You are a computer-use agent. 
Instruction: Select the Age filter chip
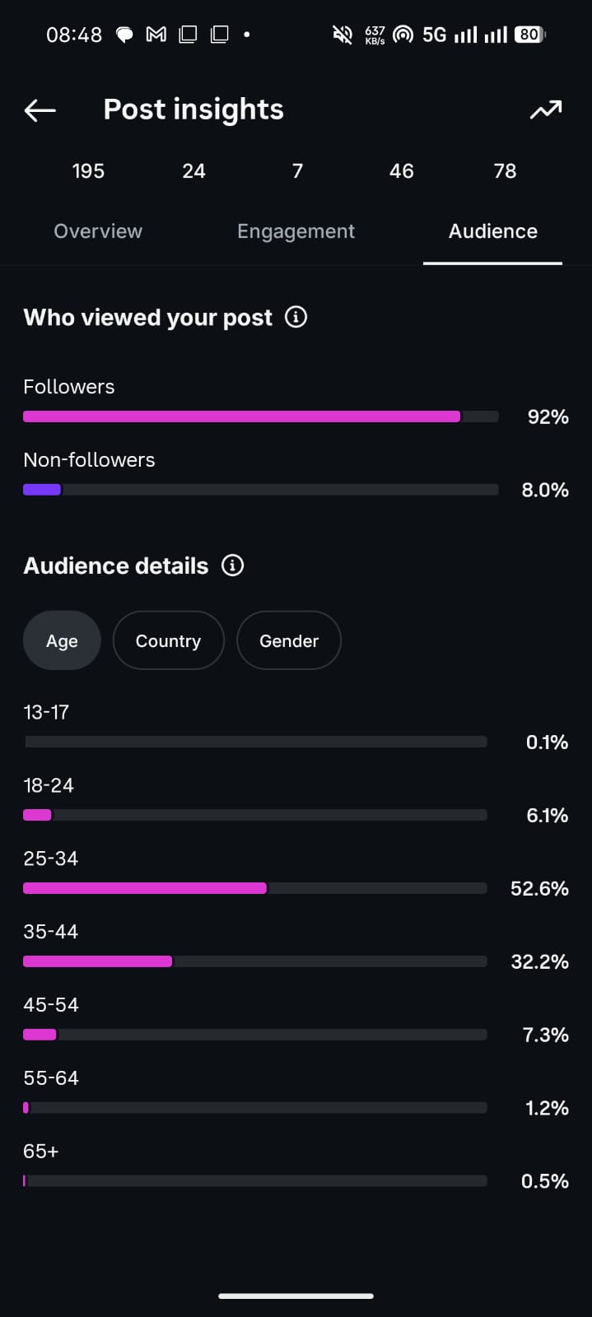(x=62, y=640)
